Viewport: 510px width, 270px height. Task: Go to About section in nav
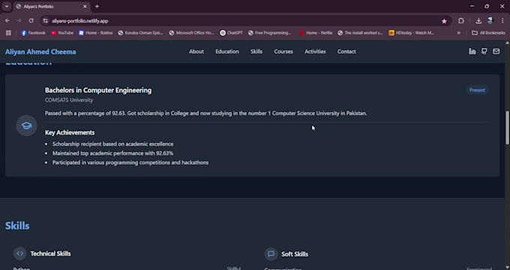(x=196, y=52)
